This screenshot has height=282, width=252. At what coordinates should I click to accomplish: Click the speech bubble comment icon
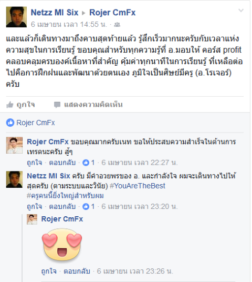pyautogui.click(x=57, y=105)
